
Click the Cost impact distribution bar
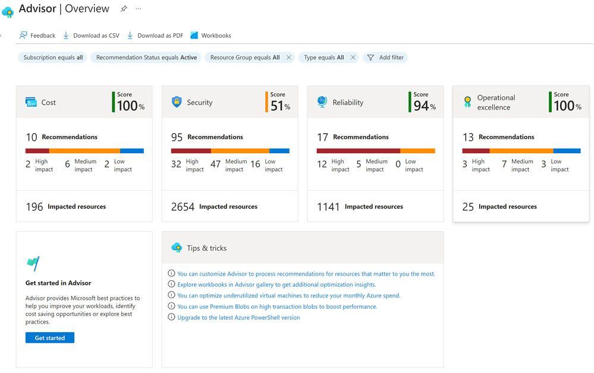click(84, 151)
